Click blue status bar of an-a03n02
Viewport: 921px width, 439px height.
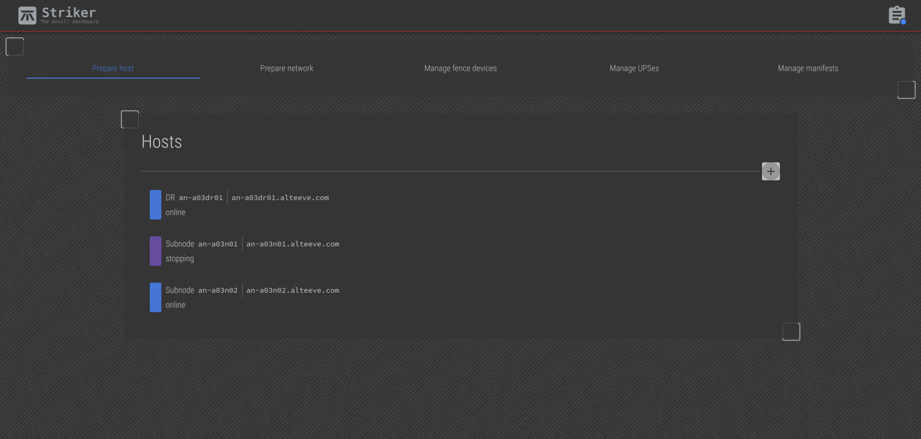(156, 297)
